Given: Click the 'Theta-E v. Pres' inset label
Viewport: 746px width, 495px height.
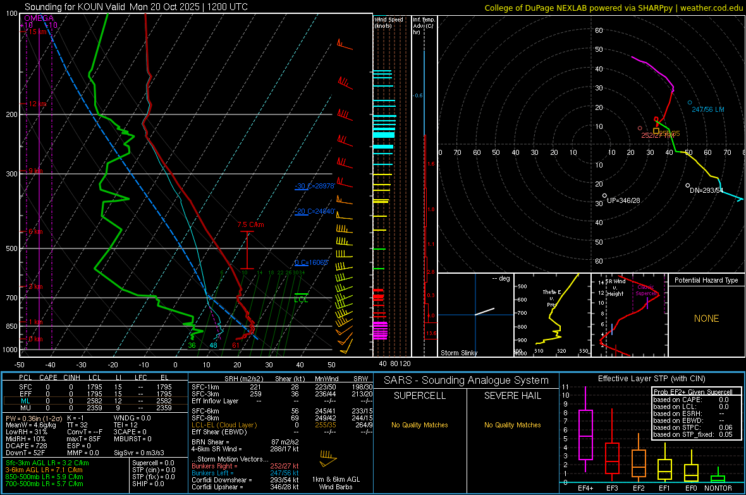Looking at the screenshot, I should 551,298.
